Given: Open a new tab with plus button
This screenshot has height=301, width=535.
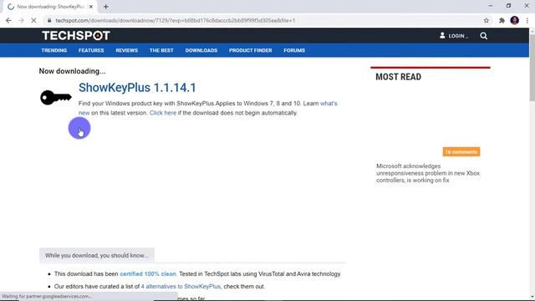Looking at the screenshot, I should point(106,7).
